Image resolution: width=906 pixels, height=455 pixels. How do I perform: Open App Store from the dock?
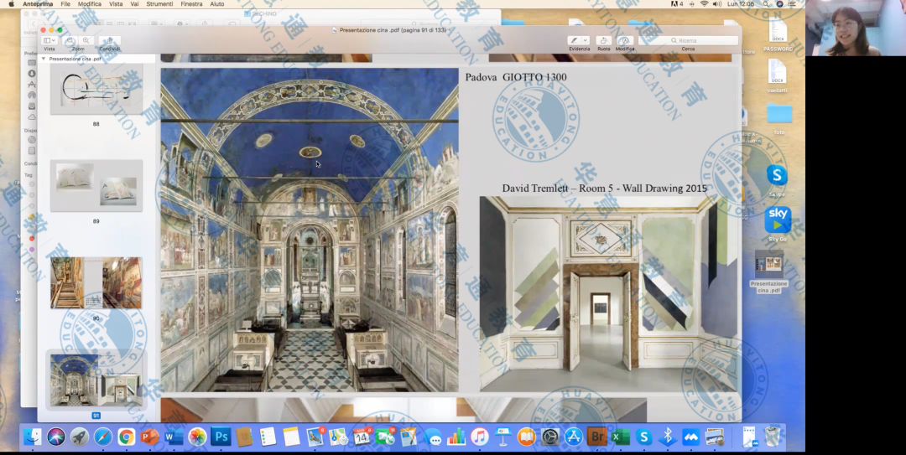point(573,437)
